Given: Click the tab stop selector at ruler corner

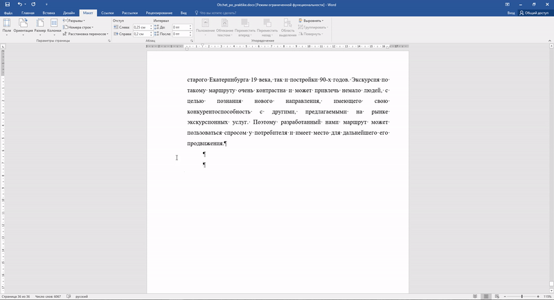Looking at the screenshot, I should 3,46.
